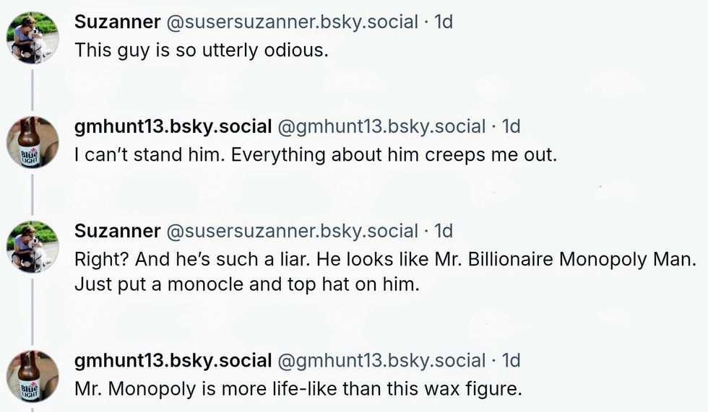Image resolution: width=708 pixels, height=412 pixels.
Task: Click the beer bottle avatar beside the 'wax figure' reply
Action: (x=33, y=376)
